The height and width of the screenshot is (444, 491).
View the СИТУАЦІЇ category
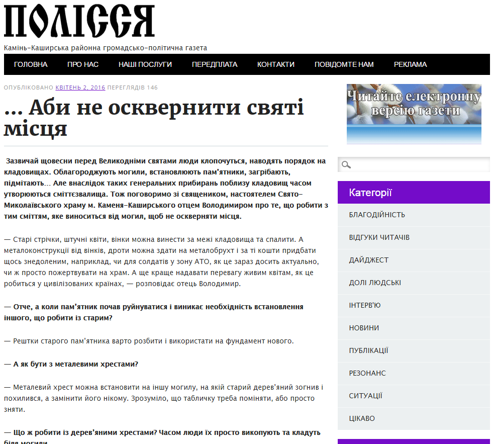365,396
